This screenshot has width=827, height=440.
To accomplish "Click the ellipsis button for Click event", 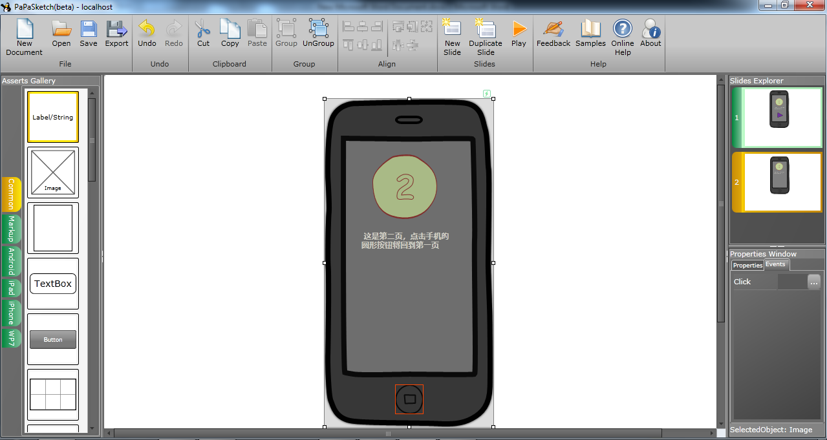I will coord(813,282).
